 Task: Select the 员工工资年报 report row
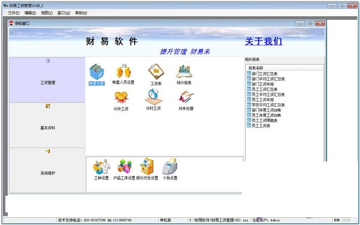[x=260, y=100]
